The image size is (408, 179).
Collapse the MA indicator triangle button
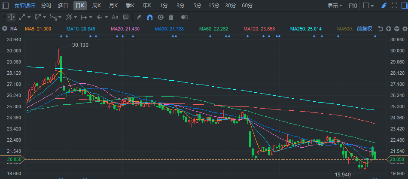pyautogui.click(x=4, y=29)
